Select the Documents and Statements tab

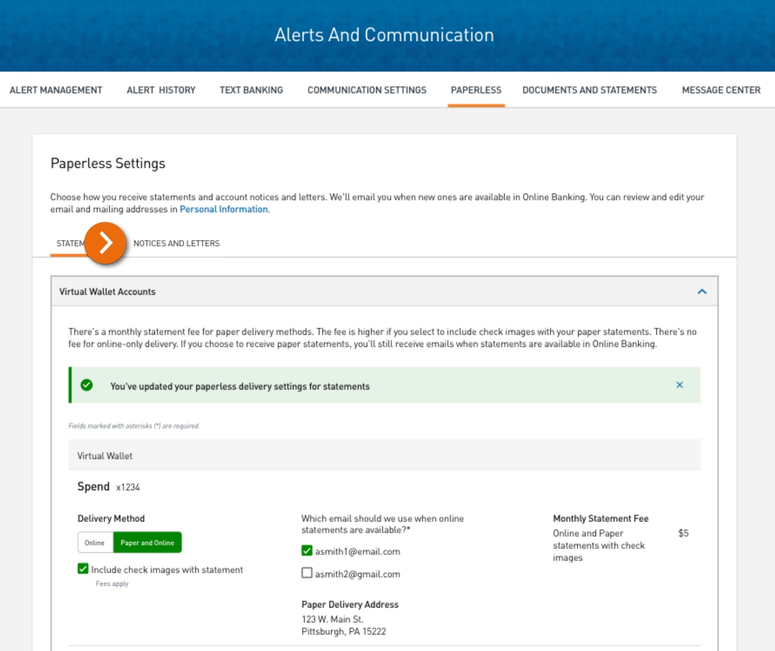(x=589, y=90)
